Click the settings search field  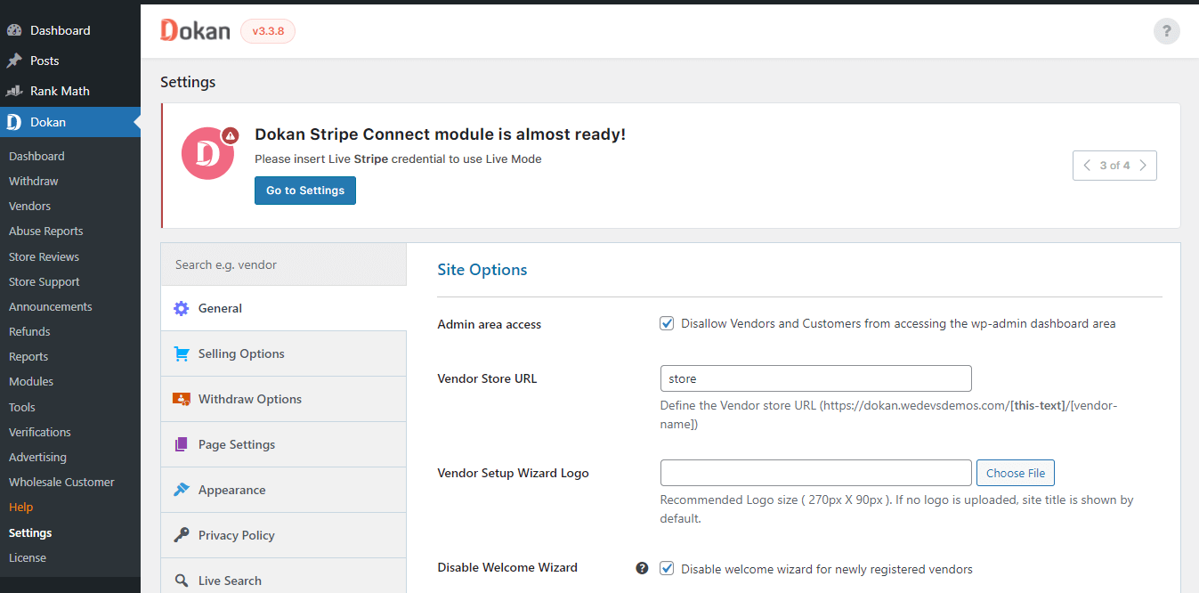(x=284, y=264)
